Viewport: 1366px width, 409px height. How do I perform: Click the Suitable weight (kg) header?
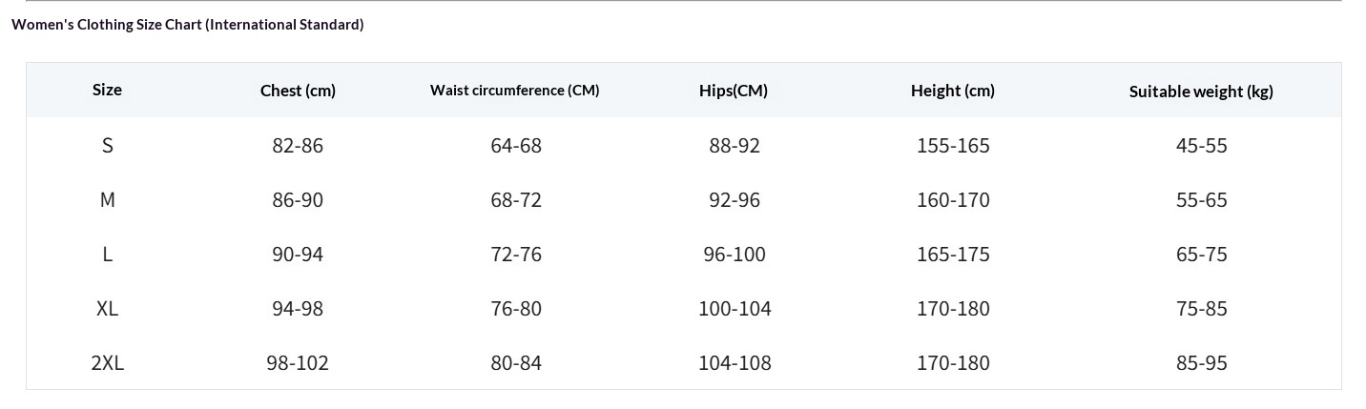pos(1201,92)
